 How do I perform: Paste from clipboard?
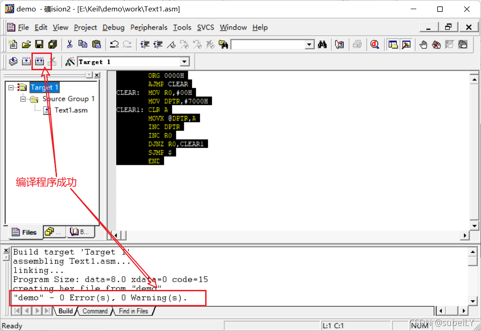(96, 45)
